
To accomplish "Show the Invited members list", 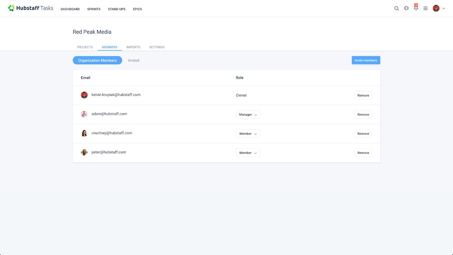I will click(134, 60).
